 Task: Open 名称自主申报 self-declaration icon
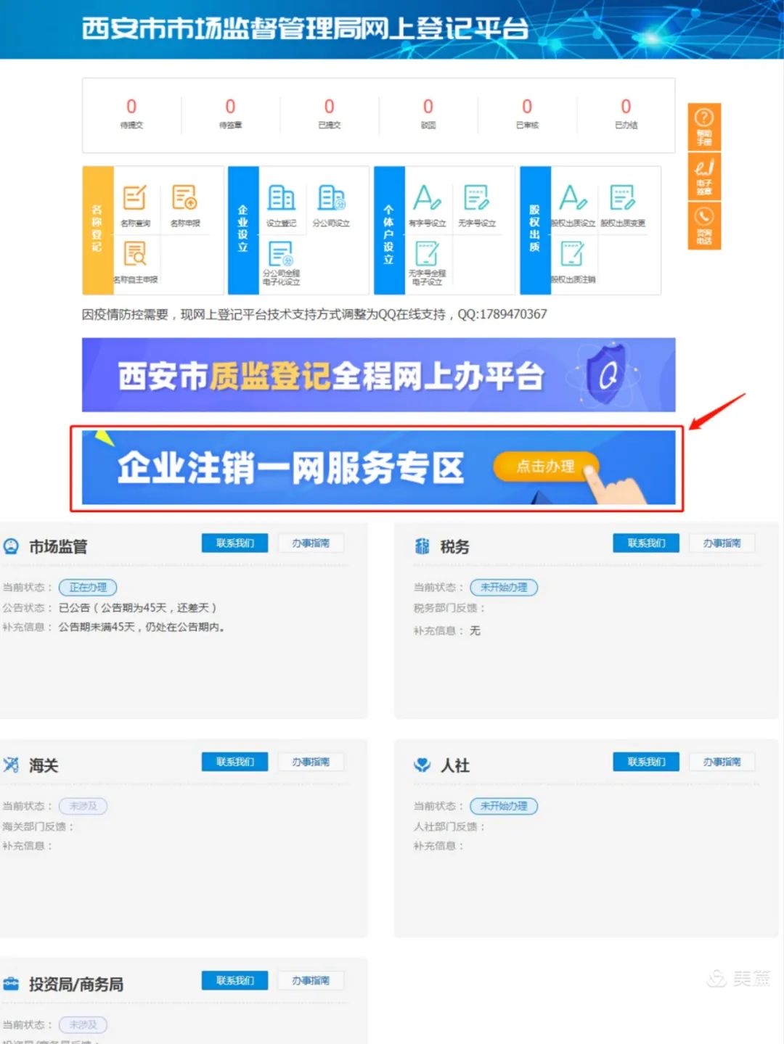(x=135, y=254)
